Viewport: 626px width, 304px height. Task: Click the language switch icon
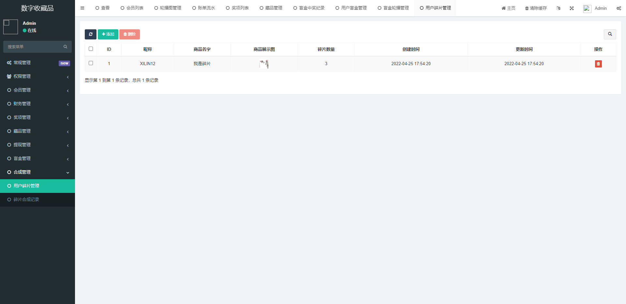pos(559,8)
